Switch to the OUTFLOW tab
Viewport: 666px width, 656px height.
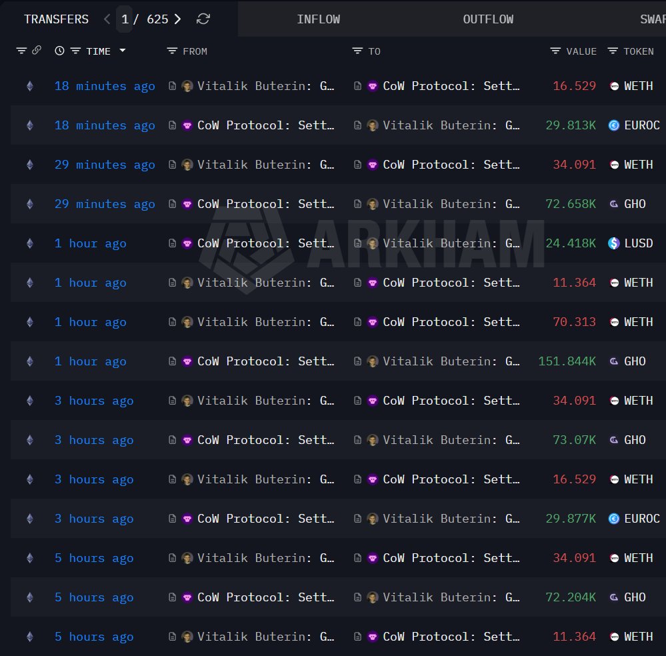pyautogui.click(x=488, y=19)
